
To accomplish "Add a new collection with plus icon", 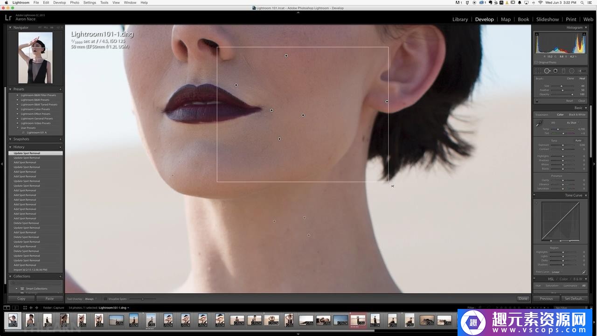I will pyautogui.click(x=60, y=276).
